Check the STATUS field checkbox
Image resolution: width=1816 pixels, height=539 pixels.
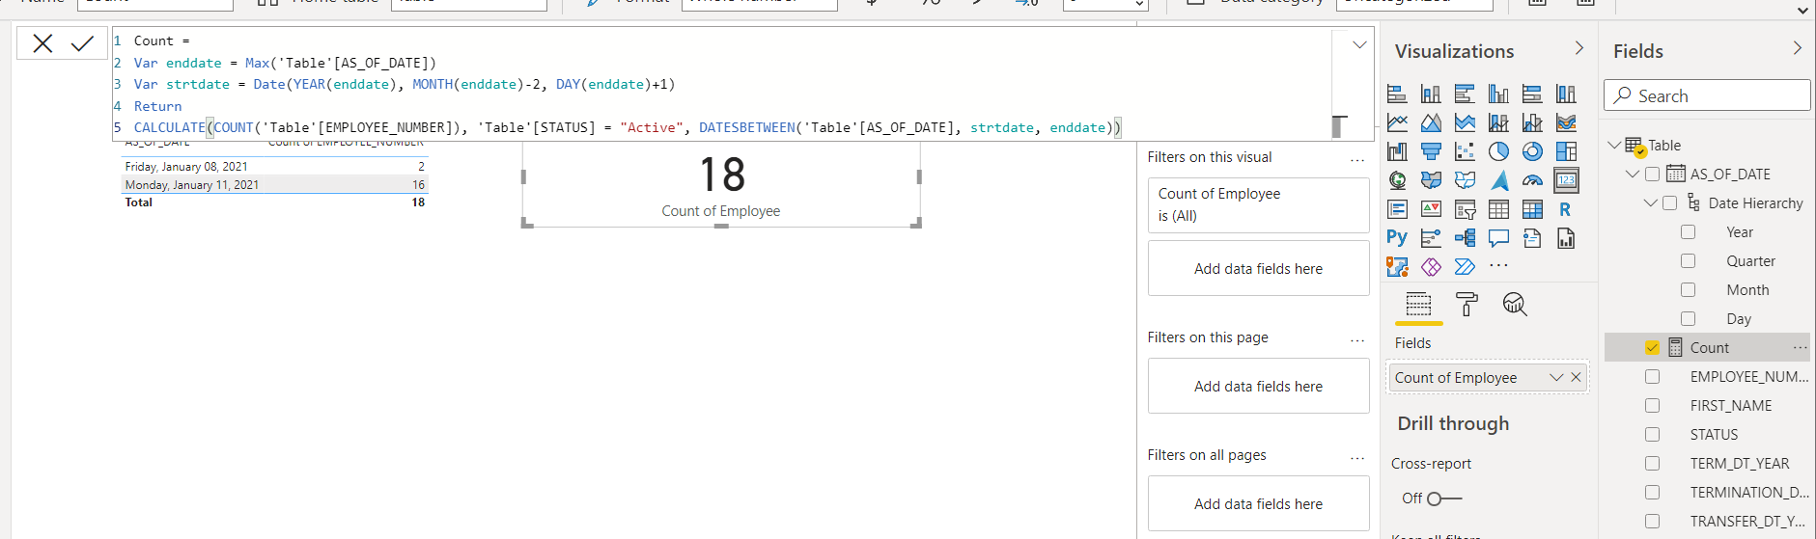pos(1652,435)
